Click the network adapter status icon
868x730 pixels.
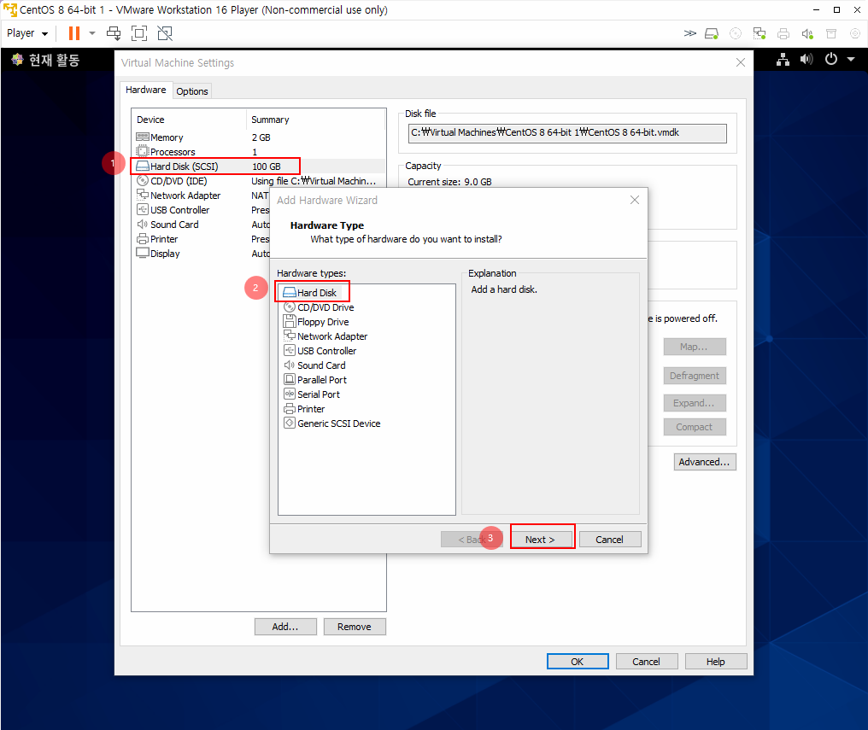(x=759, y=34)
